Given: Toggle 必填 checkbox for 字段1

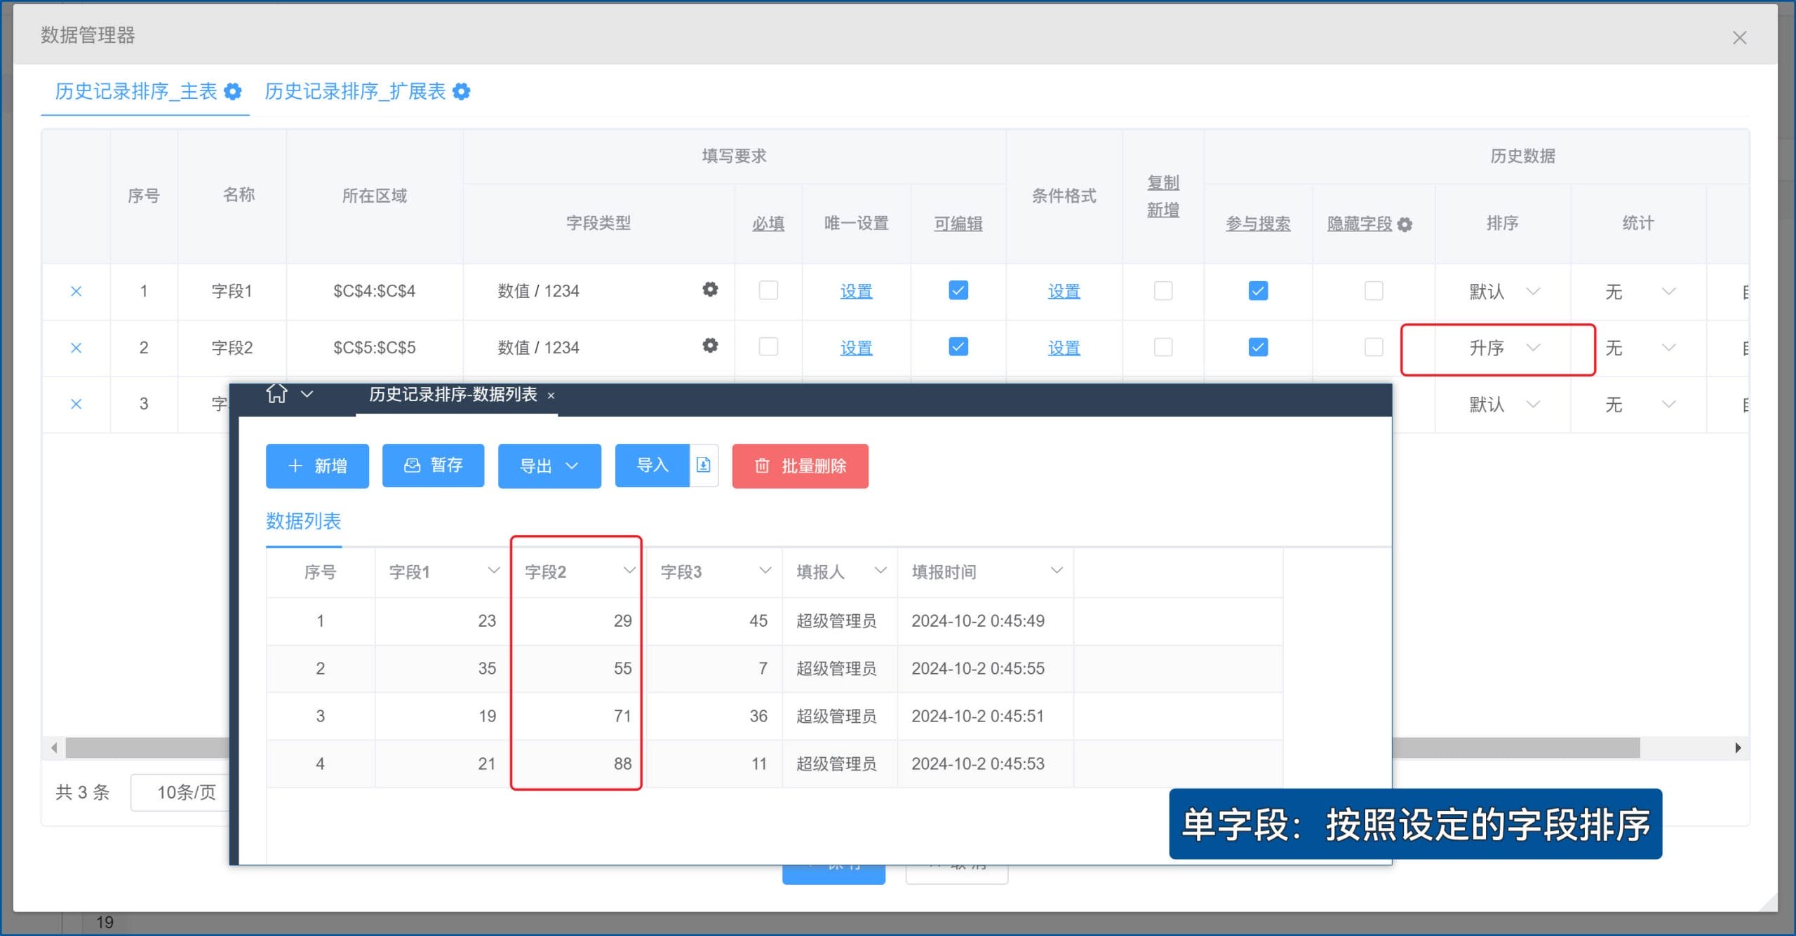Looking at the screenshot, I should [x=768, y=290].
